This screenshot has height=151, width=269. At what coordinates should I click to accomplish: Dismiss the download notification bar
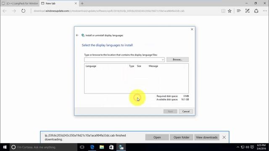[x=224, y=137]
